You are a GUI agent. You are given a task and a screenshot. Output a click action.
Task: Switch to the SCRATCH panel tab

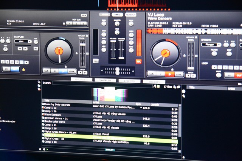coord(130,15)
